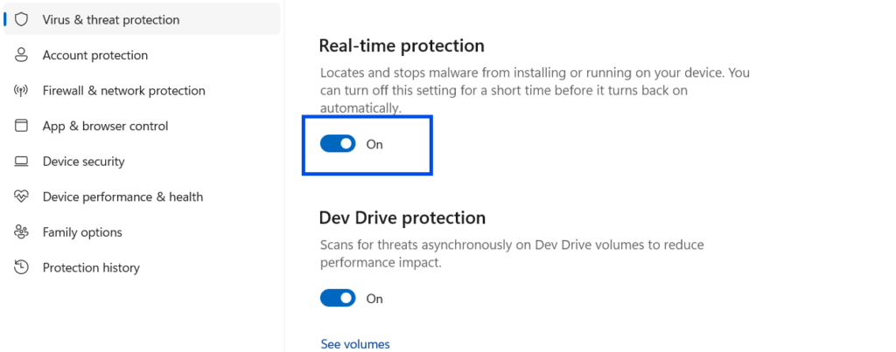Click the Virus & threat protection shield icon

click(22, 19)
